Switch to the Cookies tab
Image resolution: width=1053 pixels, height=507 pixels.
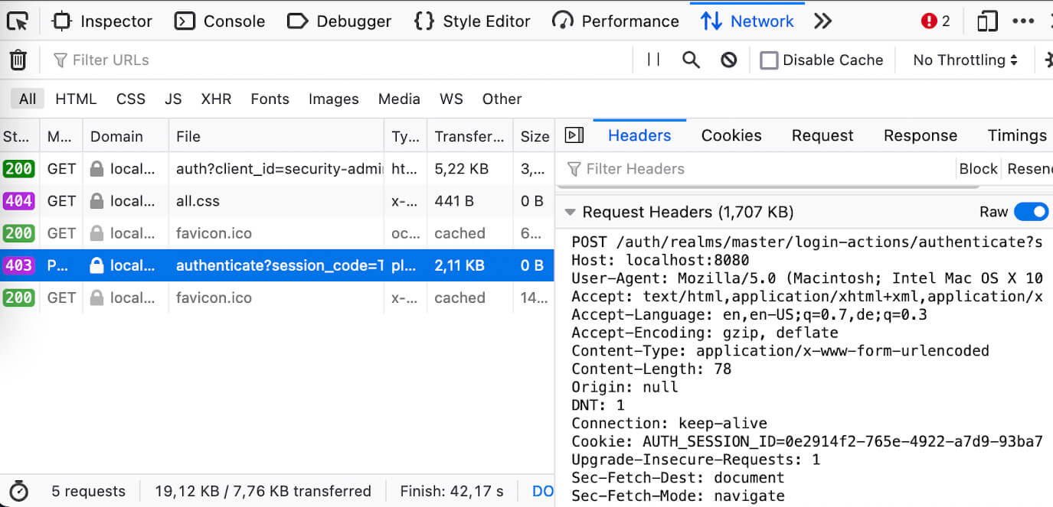coord(731,135)
